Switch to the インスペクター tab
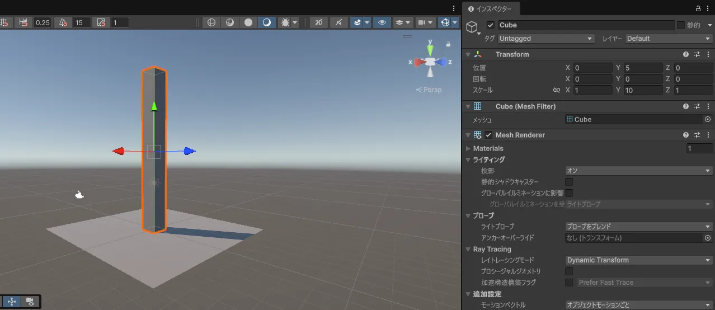The image size is (715, 310). click(x=490, y=9)
